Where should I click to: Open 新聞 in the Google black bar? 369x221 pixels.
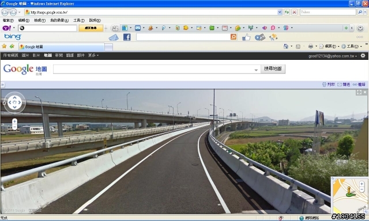tap(59, 55)
